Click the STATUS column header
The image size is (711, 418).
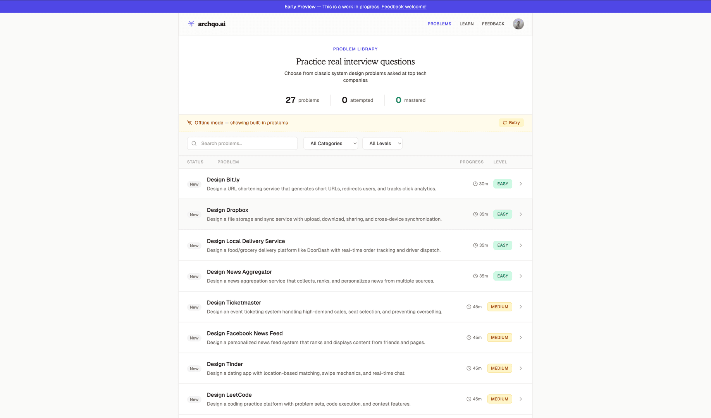(195, 162)
